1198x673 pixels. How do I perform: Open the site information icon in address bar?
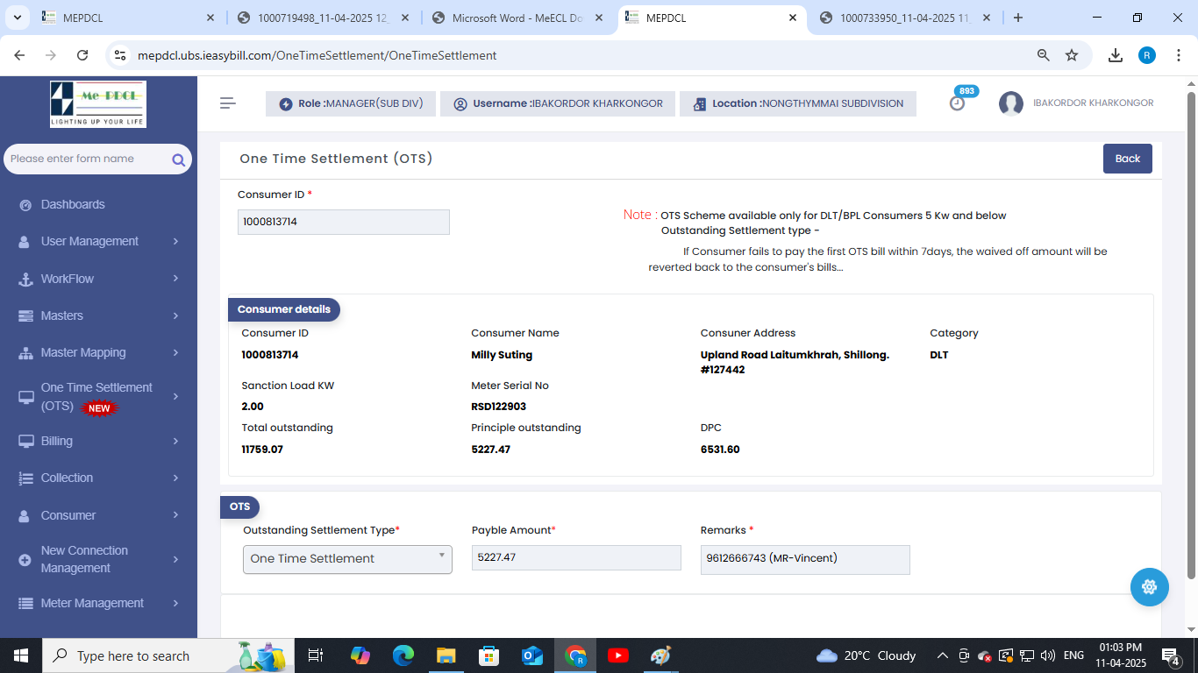120,55
